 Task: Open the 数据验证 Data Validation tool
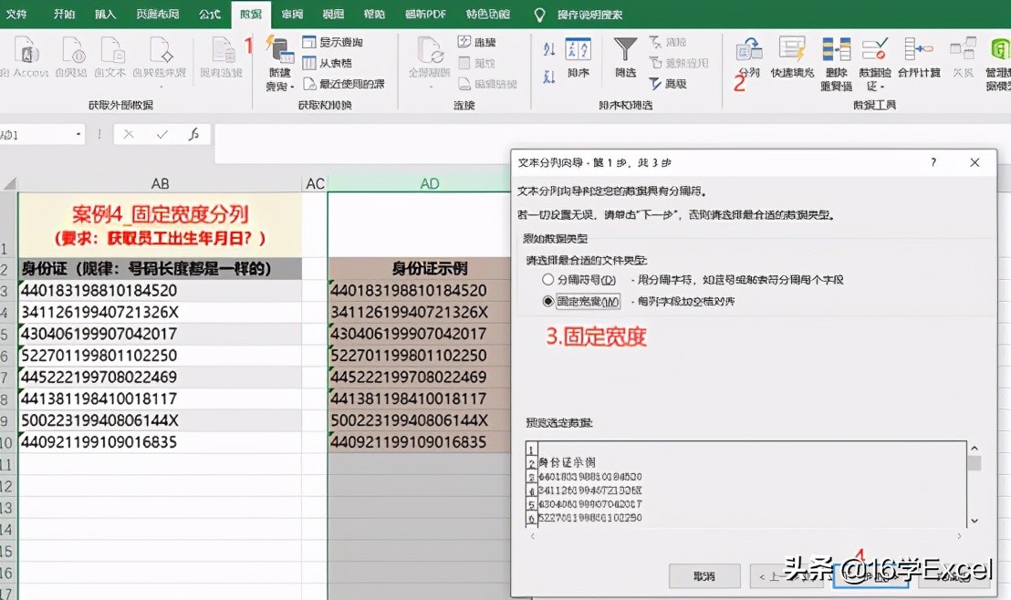pos(874,49)
